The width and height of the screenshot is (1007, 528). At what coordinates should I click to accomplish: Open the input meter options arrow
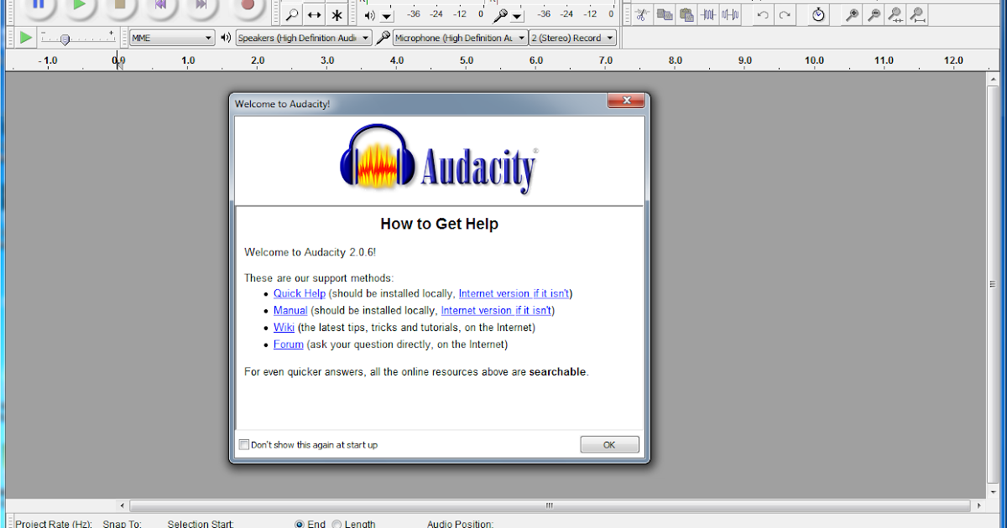pyautogui.click(x=517, y=16)
